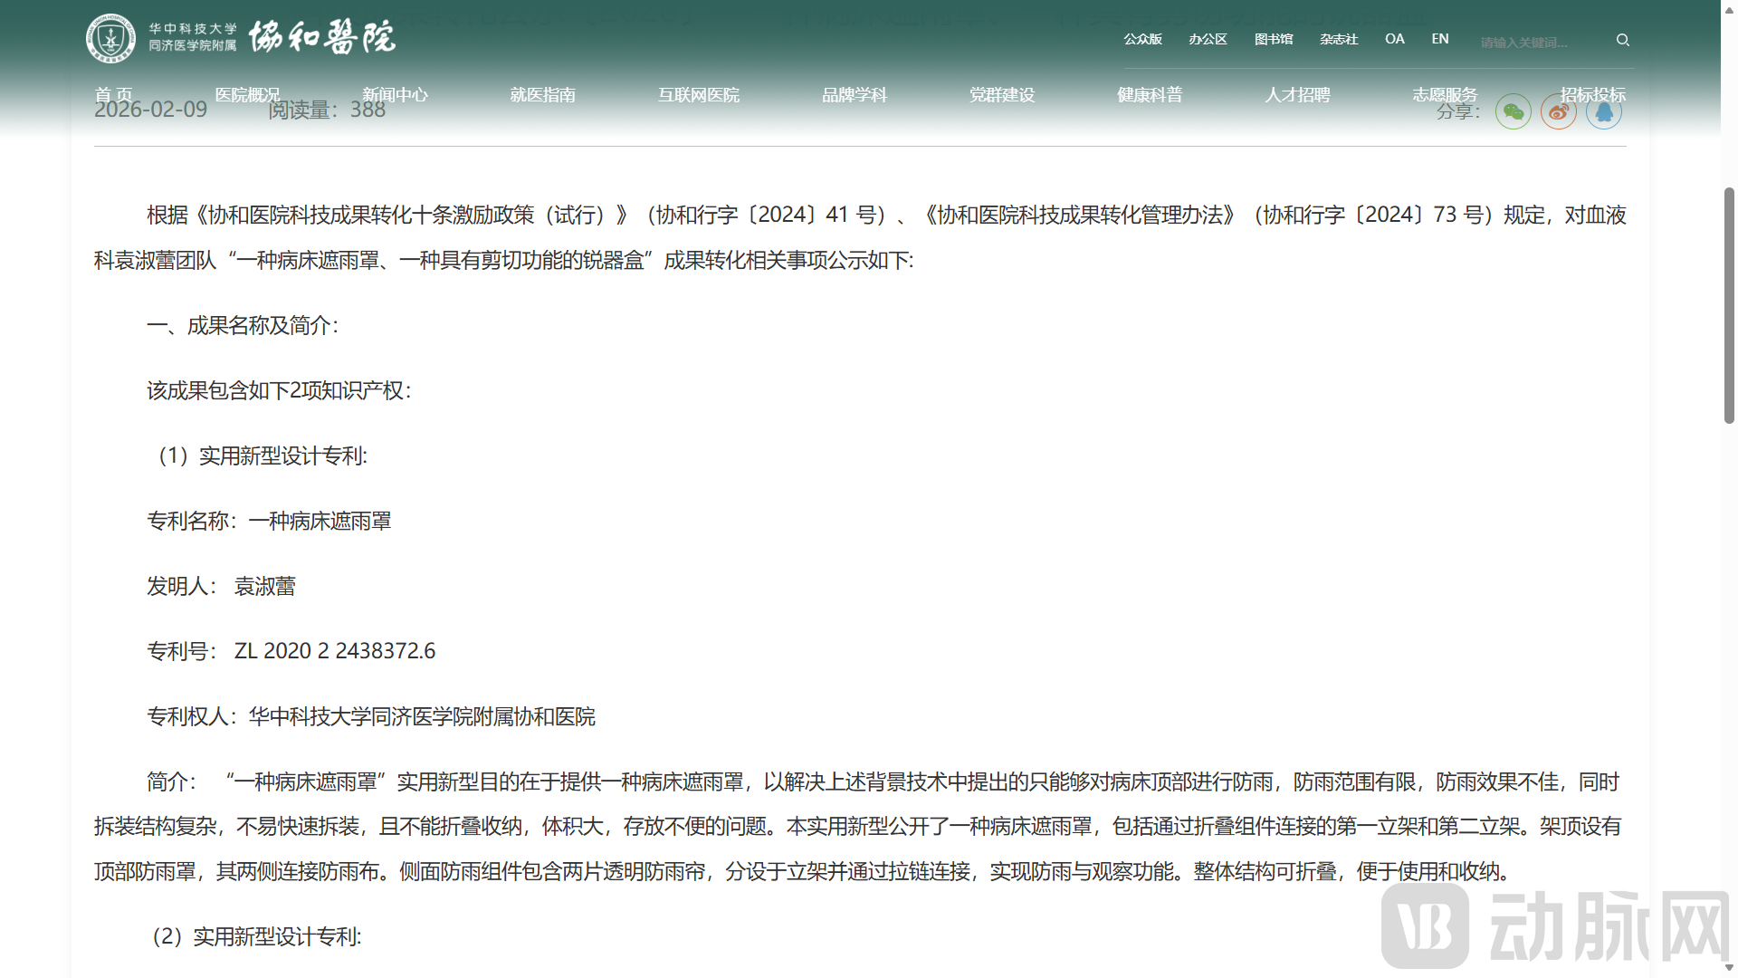The height and width of the screenshot is (978, 1738).
Task: Click the green WeChat share circle
Action: point(1513,110)
